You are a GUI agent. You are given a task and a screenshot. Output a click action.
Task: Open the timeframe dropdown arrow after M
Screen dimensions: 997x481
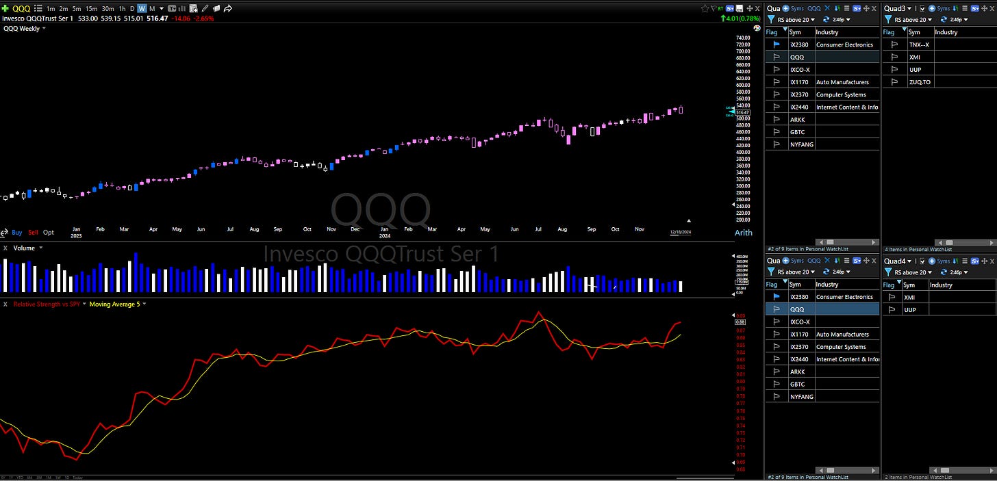pos(162,8)
